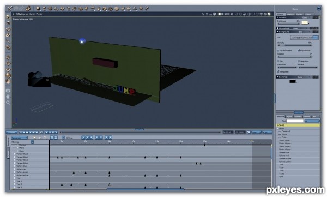Switch to the second Scene panel tab
The width and height of the screenshot is (327, 197).
coord(290,14)
